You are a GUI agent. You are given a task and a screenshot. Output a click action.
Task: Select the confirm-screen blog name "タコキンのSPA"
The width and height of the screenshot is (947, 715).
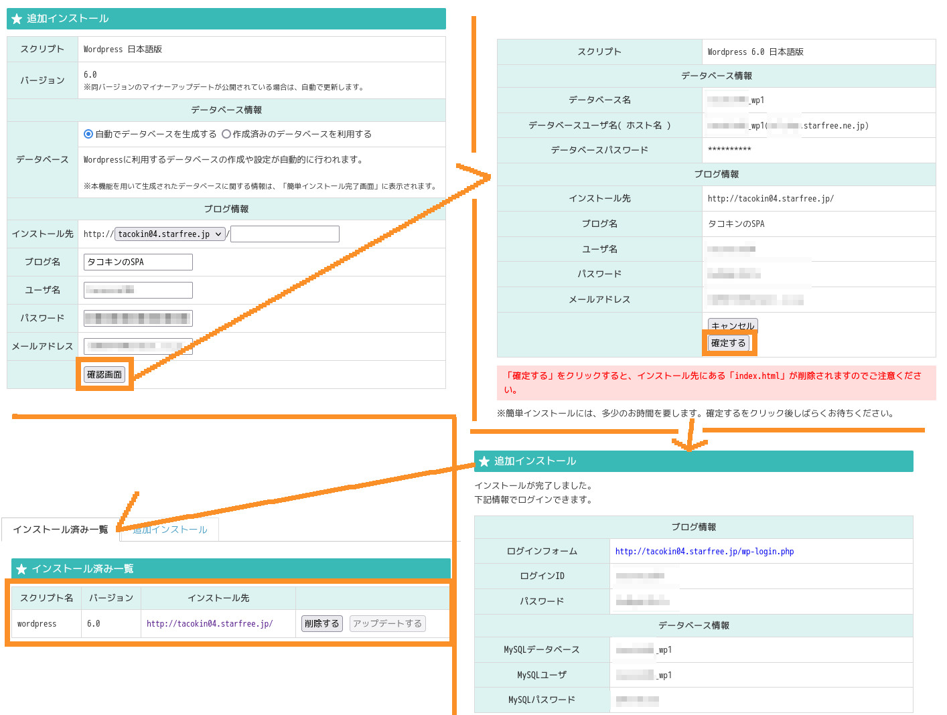click(736, 224)
